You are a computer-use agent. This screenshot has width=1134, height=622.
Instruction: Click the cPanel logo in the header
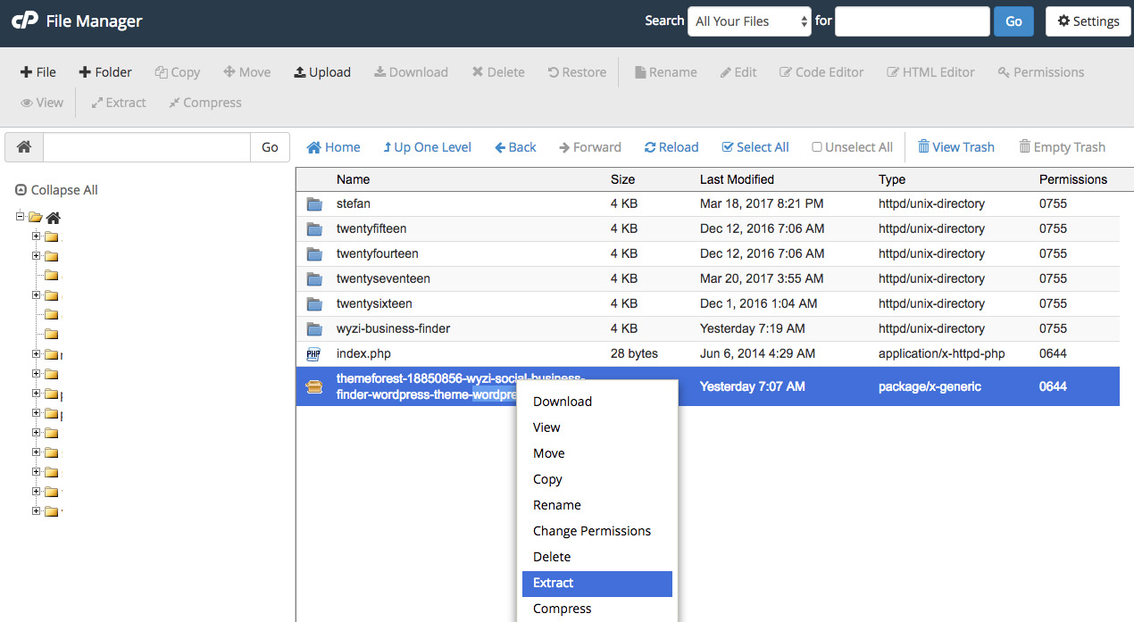point(25,21)
